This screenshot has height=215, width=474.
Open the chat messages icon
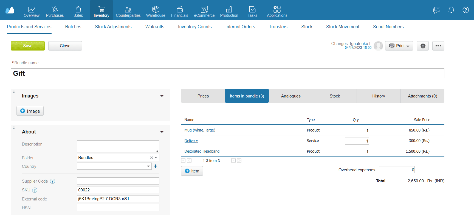pyautogui.click(x=437, y=10)
